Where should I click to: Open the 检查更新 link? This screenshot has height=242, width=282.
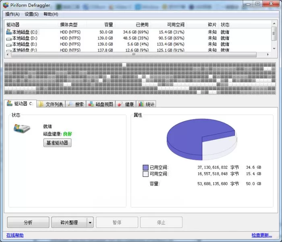[x=262, y=235]
